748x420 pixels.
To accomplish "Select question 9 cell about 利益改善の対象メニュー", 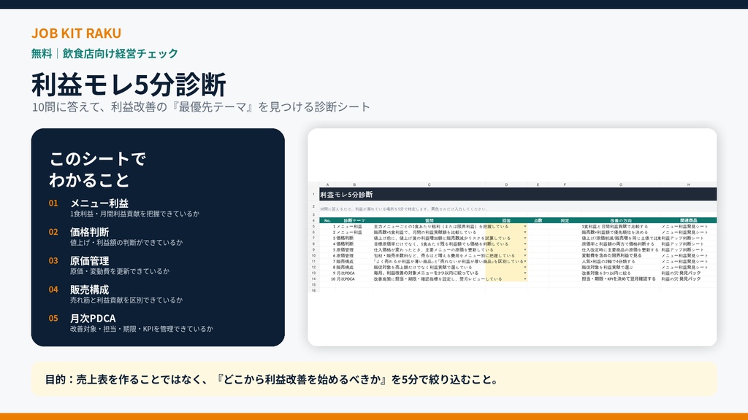I will pyautogui.click(x=429, y=273).
